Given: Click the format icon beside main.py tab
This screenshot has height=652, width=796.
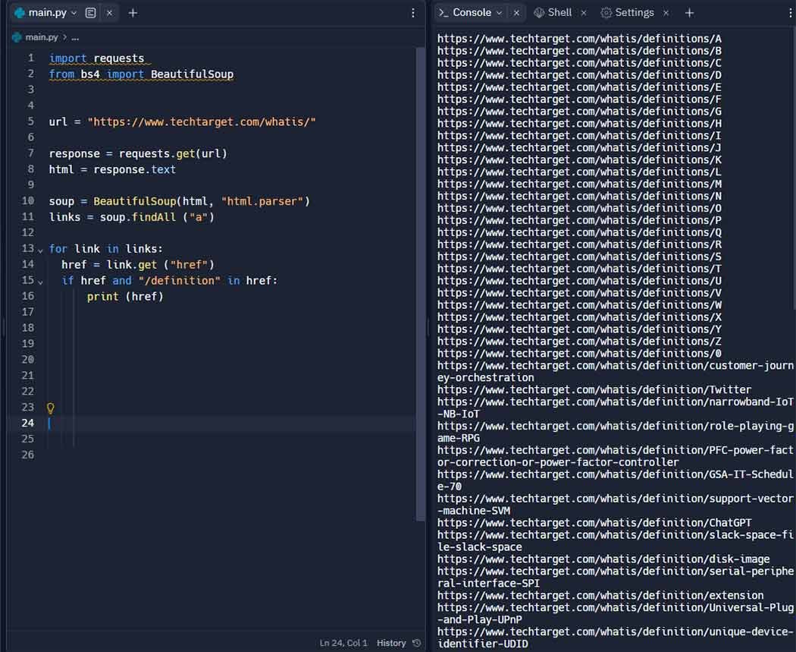Looking at the screenshot, I should pos(91,13).
